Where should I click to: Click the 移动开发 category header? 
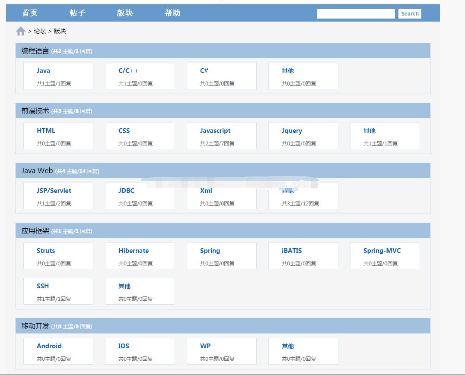coord(223,326)
